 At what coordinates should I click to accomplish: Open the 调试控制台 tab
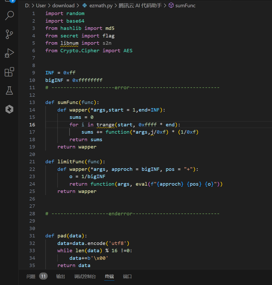pyautogui.click(x=85, y=276)
